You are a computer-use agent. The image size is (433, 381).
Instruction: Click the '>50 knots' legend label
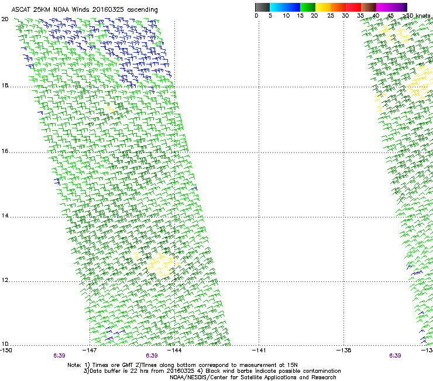pos(417,16)
